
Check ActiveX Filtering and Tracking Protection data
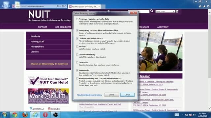tap(77, 78)
